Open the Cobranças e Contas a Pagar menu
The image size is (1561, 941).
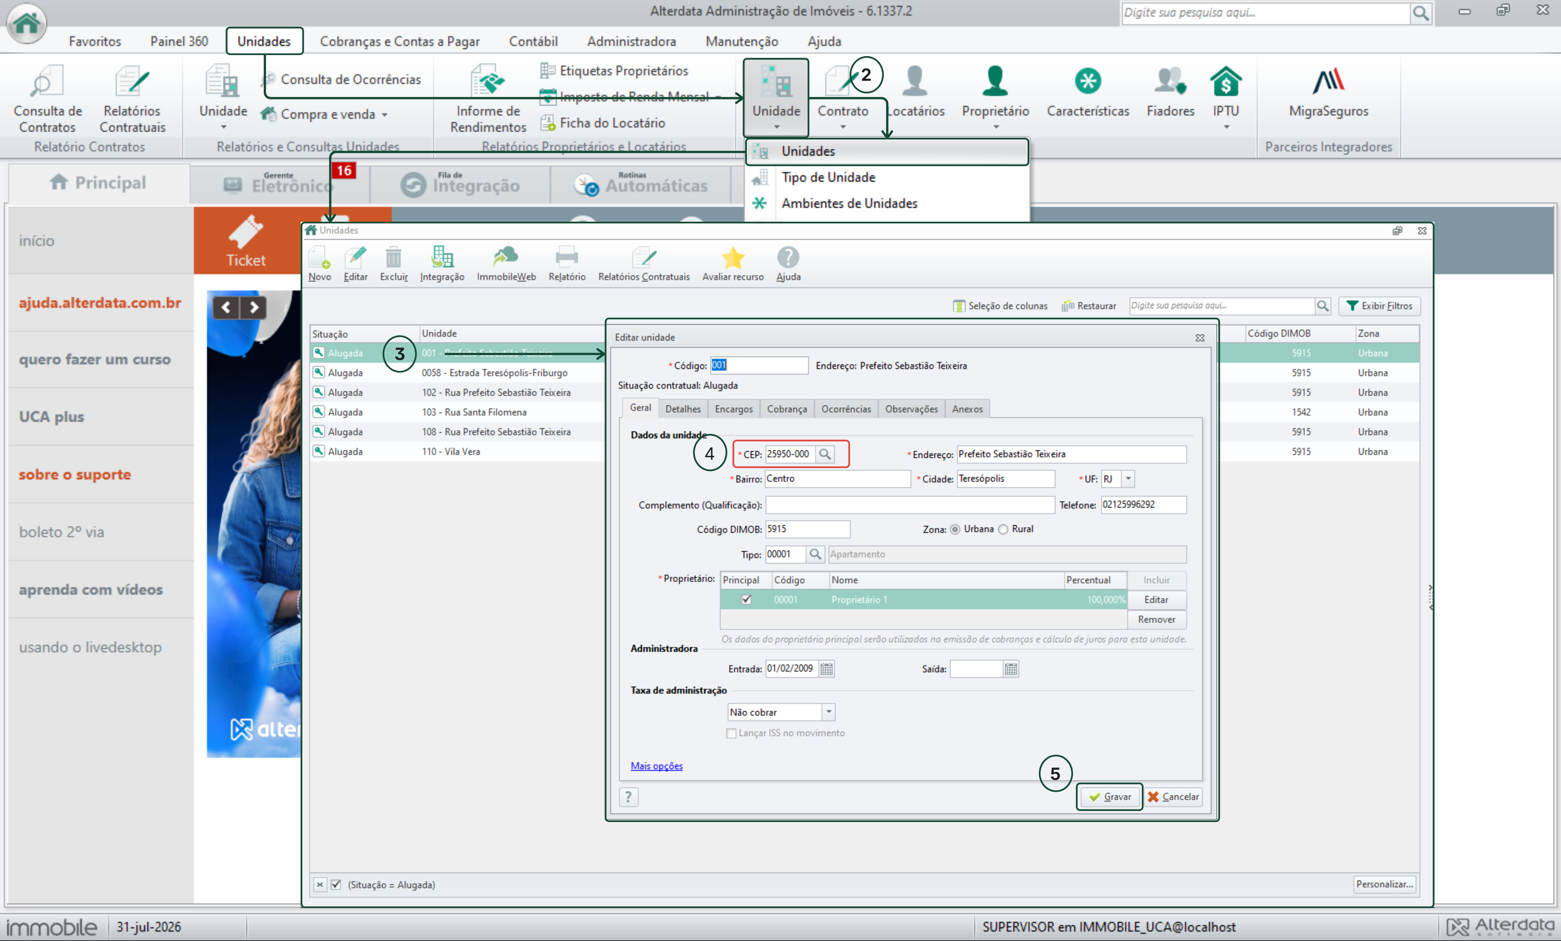(x=400, y=41)
